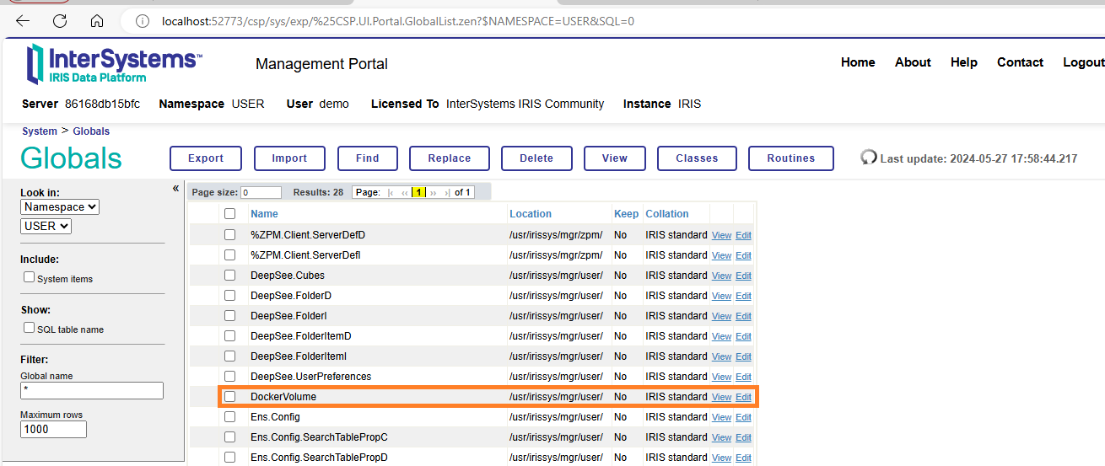
Task: Tick the select-all checkbox in table header
Action: (x=229, y=214)
